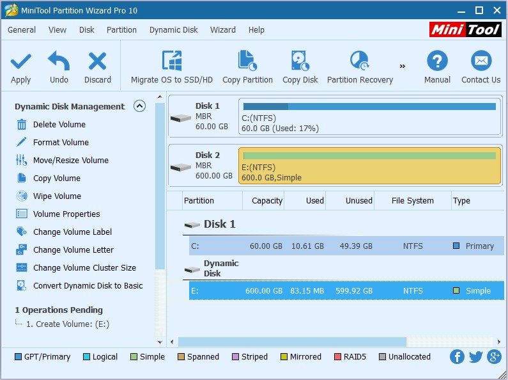This screenshot has height=380, width=508.
Task: Sort by Capacity column header
Action: coord(263,201)
